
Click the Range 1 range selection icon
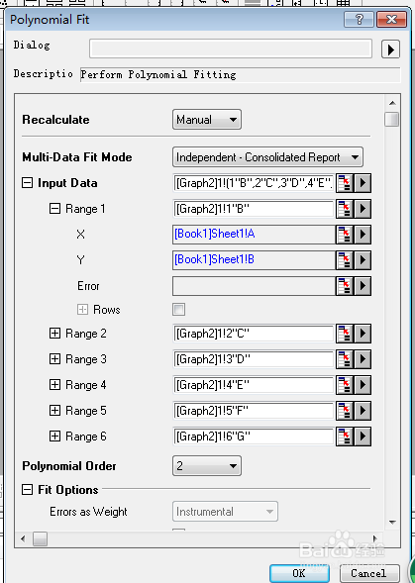(x=345, y=209)
